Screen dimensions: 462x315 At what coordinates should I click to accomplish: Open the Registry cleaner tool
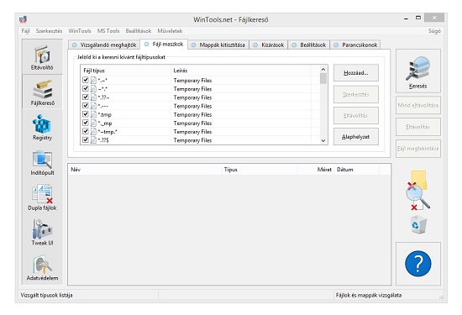pyautogui.click(x=42, y=128)
